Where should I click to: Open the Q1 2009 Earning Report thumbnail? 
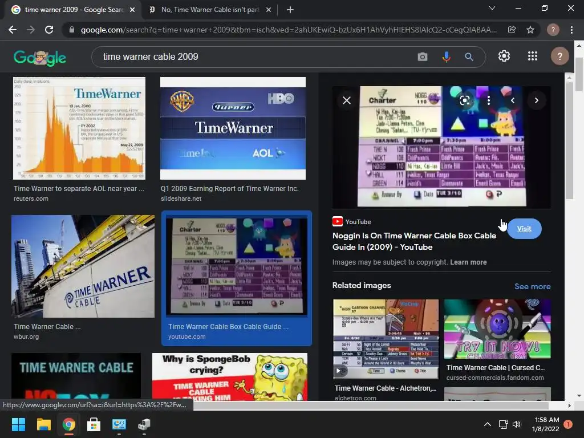pyautogui.click(x=233, y=128)
